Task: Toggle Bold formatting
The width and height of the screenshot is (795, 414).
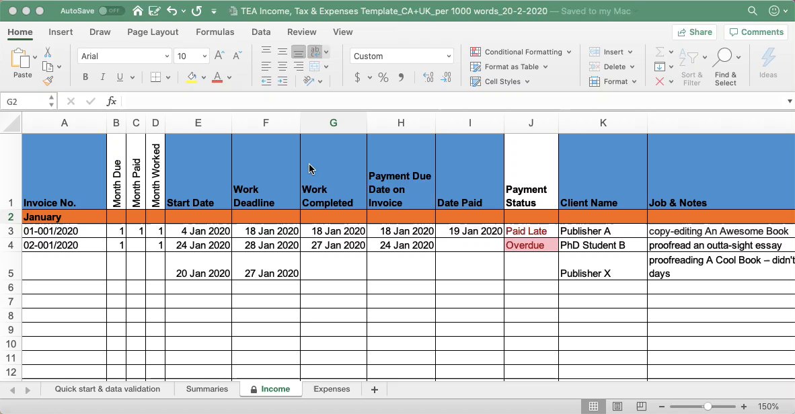Action: pos(85,77)
